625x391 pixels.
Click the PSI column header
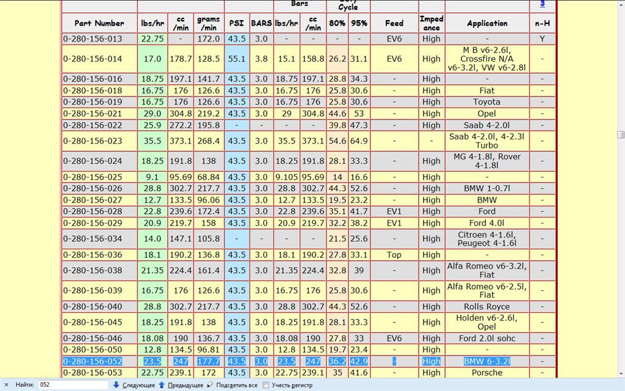[x=236, y=23]
